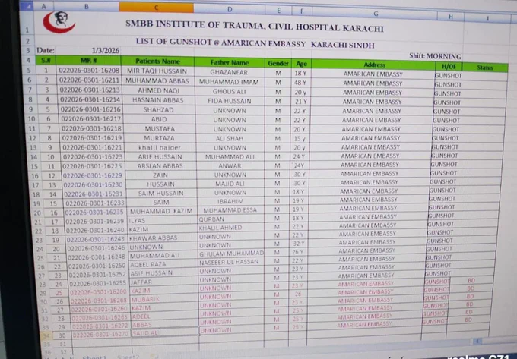Select father name MAJID ALI

230,184
